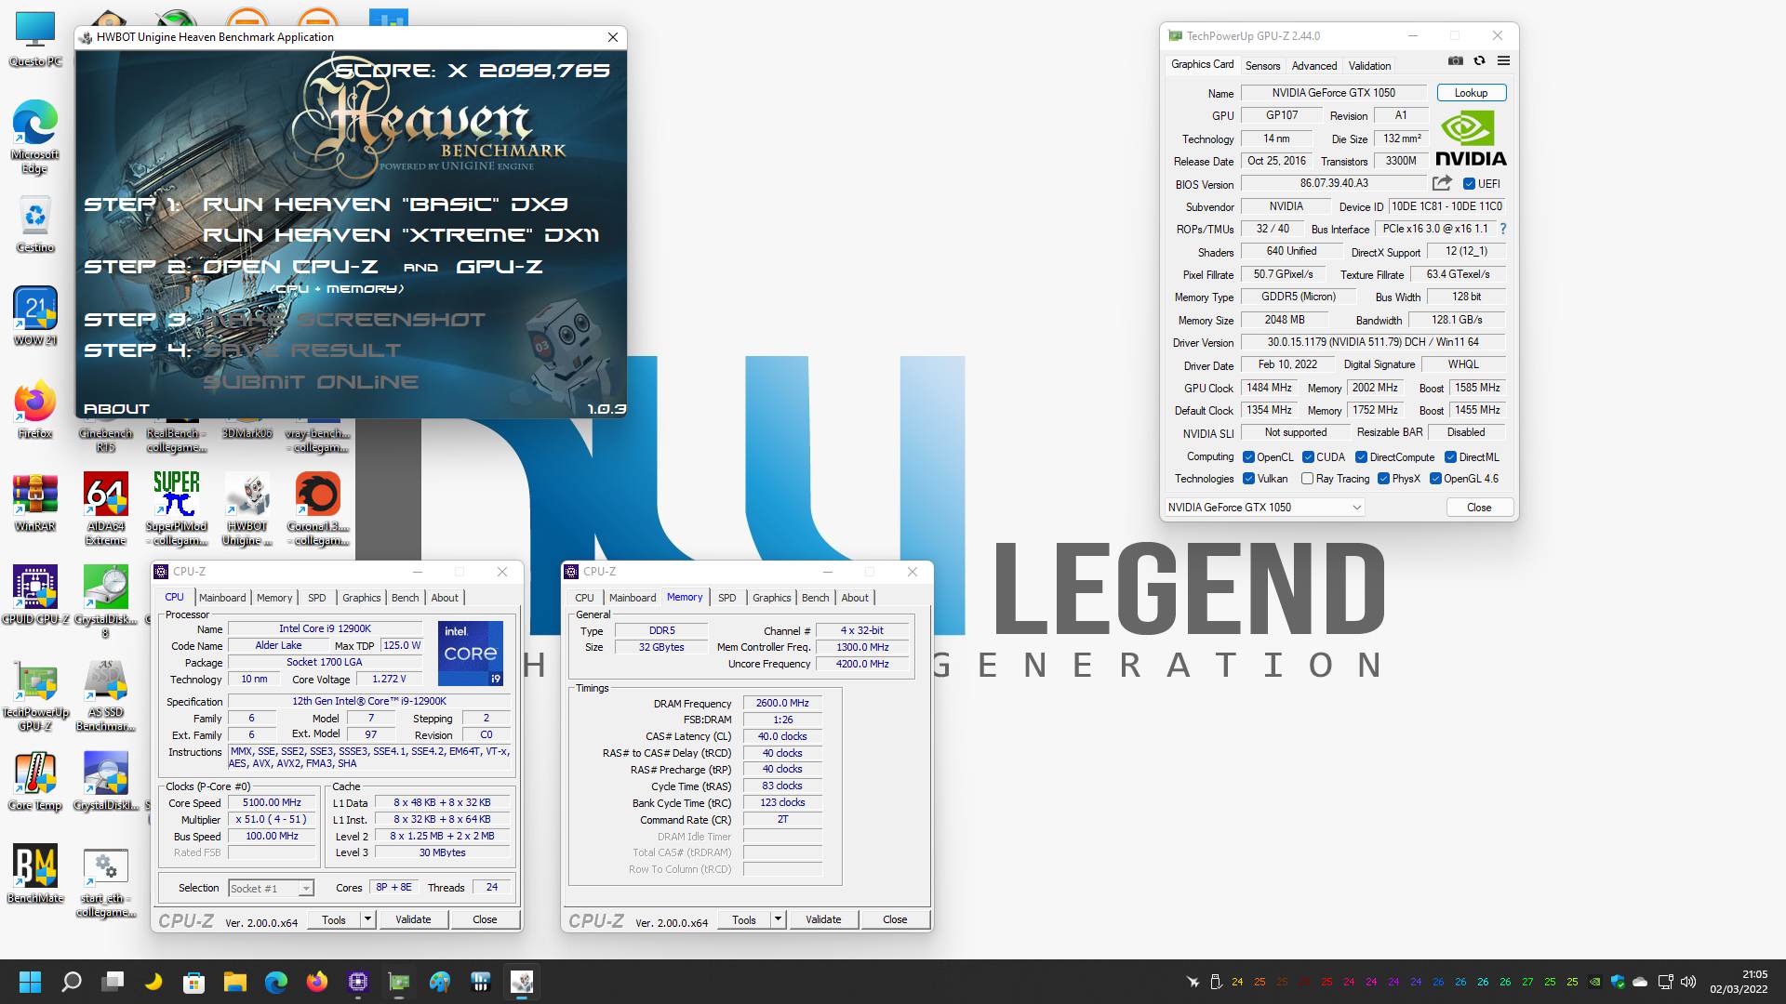Viewport: 1786px width, 1004px height.
Task: Open WOW 21 desktop shortcut
Action: click(34, 316)
